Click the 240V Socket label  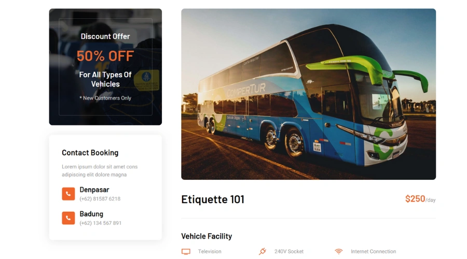[x=289, y=252]
